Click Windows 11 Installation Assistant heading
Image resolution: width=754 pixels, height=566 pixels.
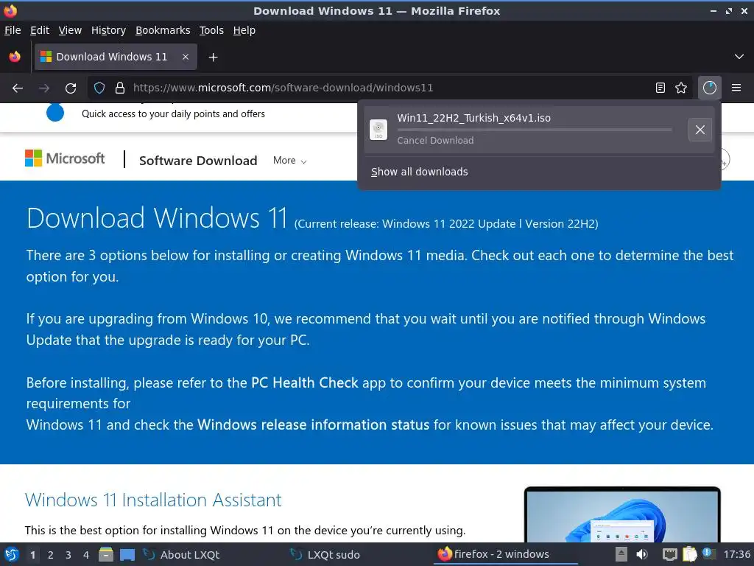(153, 500)
